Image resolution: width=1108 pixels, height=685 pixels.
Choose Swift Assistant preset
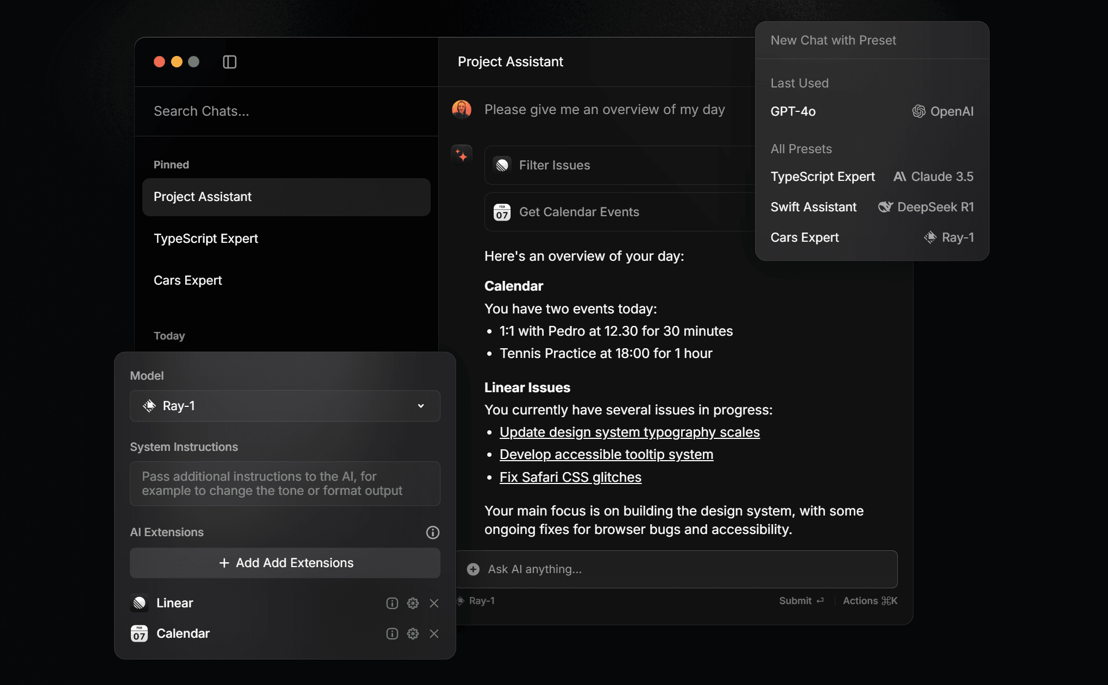[871, 207]
